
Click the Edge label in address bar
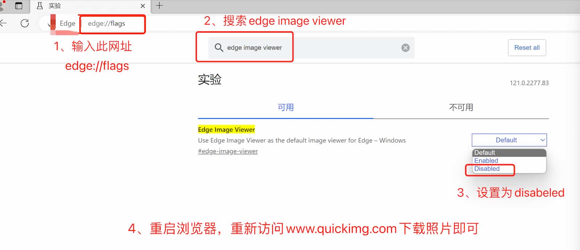click(67, 24)
